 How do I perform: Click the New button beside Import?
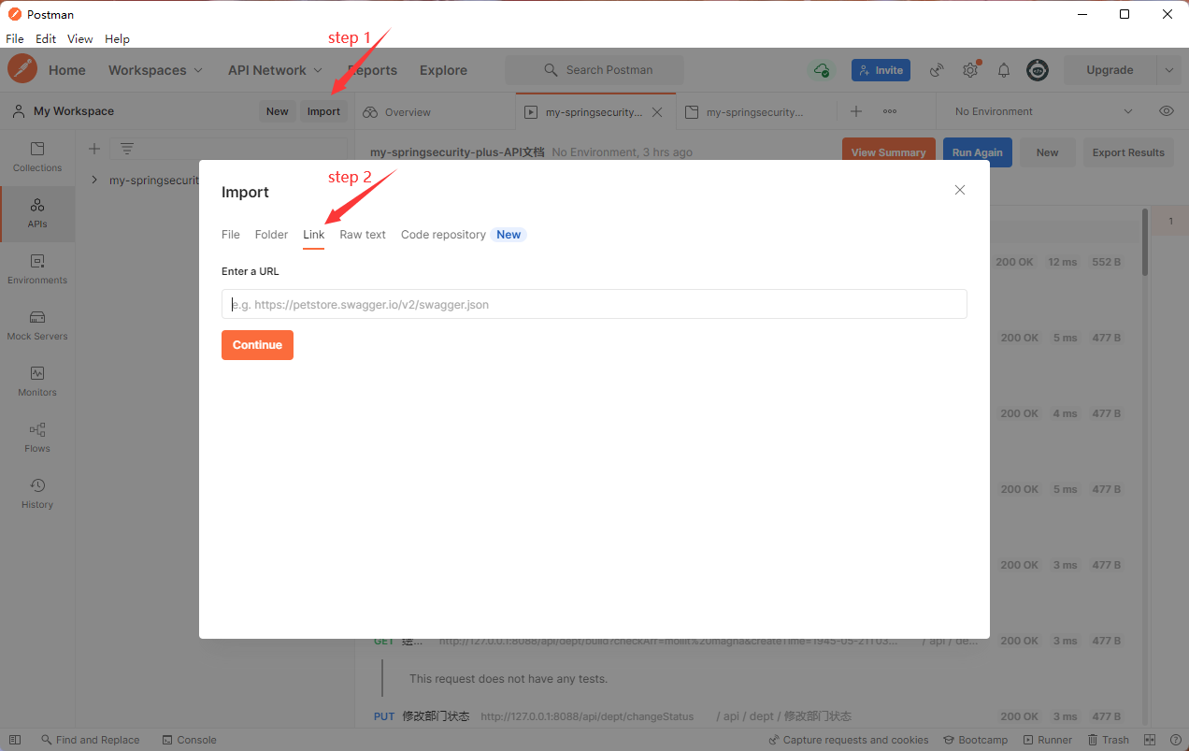[x=278, y=111]
